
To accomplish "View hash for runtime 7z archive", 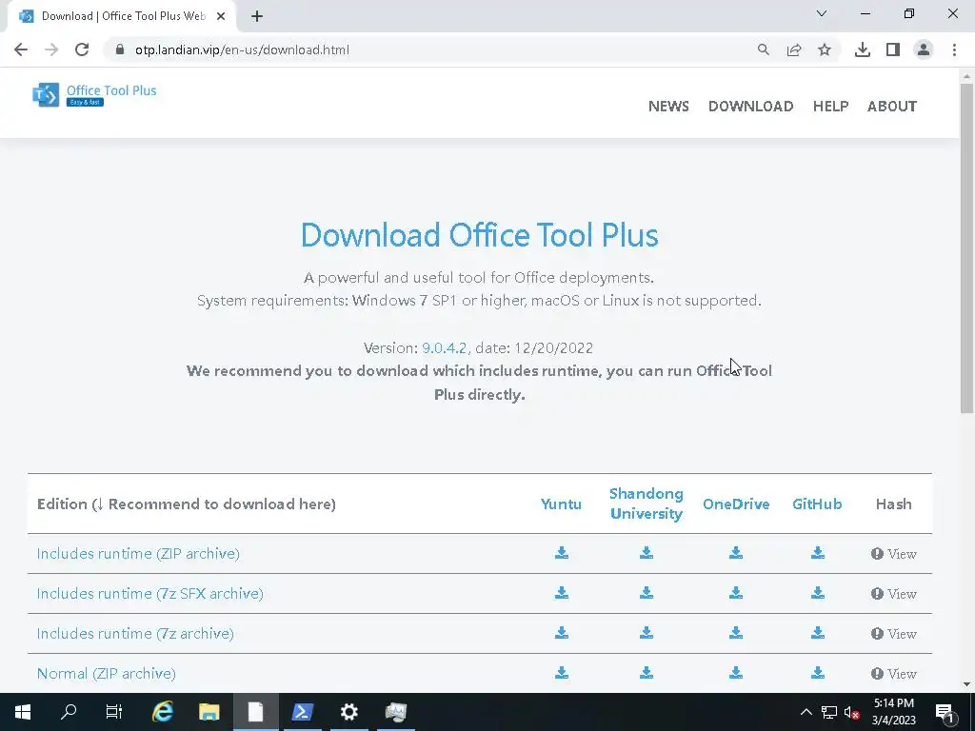I will [x=893, y=633].
